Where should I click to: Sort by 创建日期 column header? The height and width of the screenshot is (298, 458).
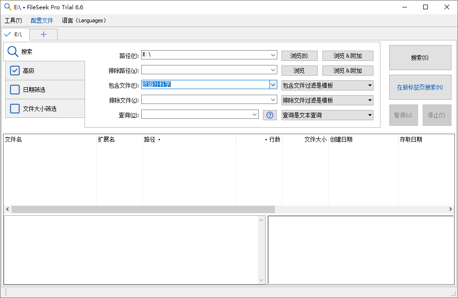tap(363, 140)
